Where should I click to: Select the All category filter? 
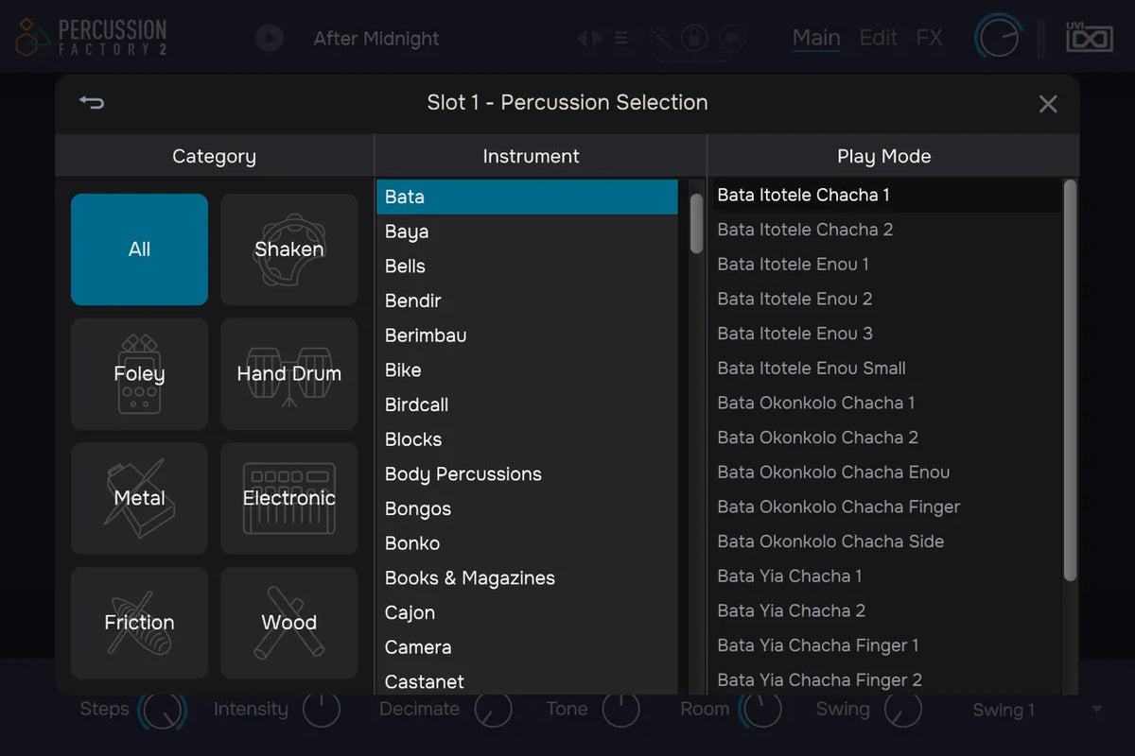pos(139,249)
